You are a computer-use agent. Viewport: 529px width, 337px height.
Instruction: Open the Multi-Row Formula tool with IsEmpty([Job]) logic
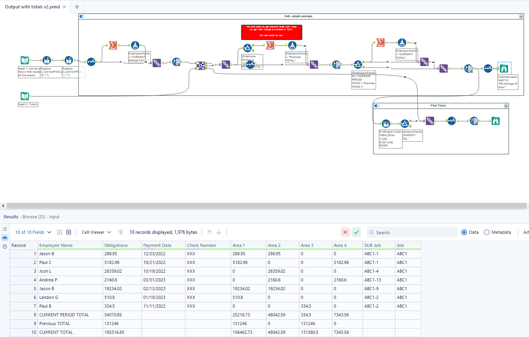(386, 123)
